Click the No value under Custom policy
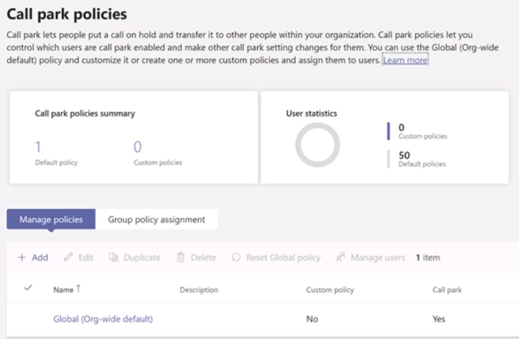Image resolution: width=519 pixels, height=339 pixels. [312, 319]
